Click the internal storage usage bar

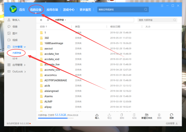(56, 118)
